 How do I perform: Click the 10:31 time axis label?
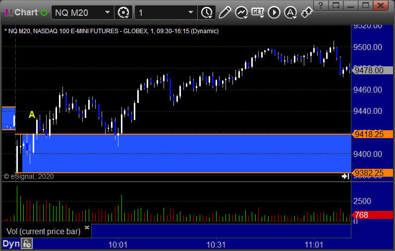216,245
